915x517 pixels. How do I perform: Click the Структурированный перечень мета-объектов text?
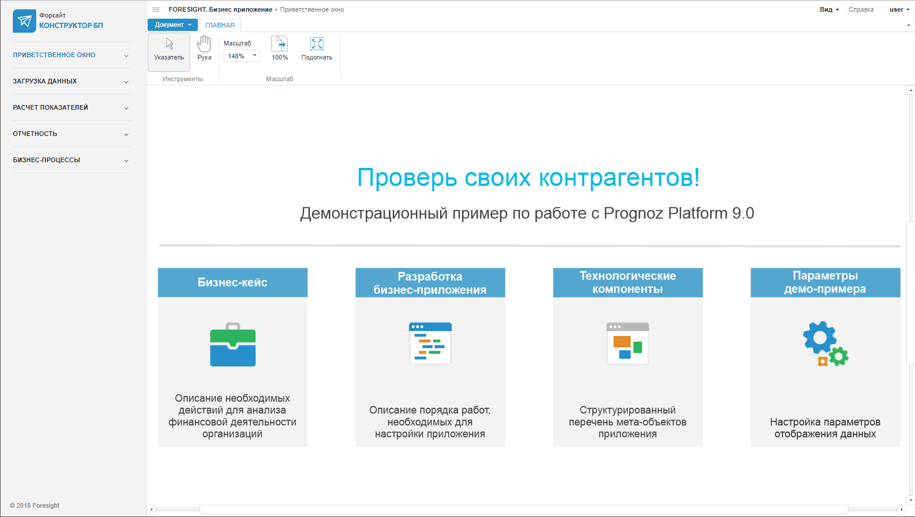[628, 422]
